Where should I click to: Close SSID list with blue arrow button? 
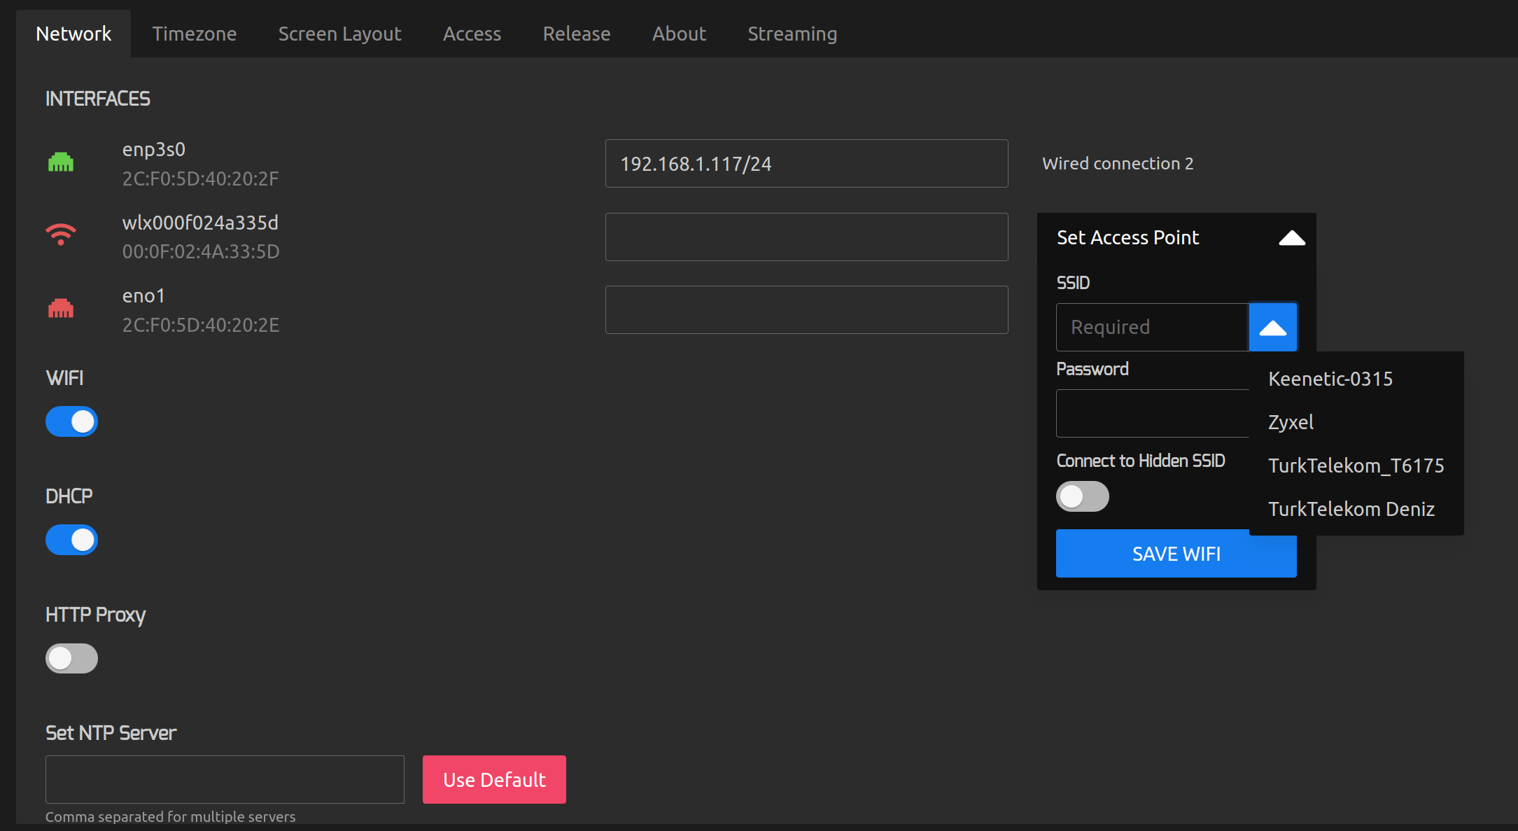point(1272,327)
